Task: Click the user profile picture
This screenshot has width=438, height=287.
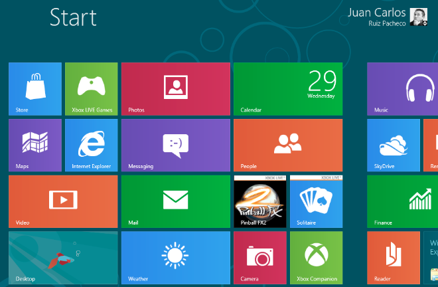Action: pyautogui.click(x=419, y=17)
